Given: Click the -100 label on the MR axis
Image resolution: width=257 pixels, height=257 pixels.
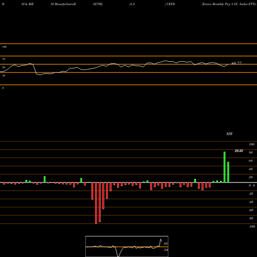Looking at the screenshot, I should click(x=252, y=227).
